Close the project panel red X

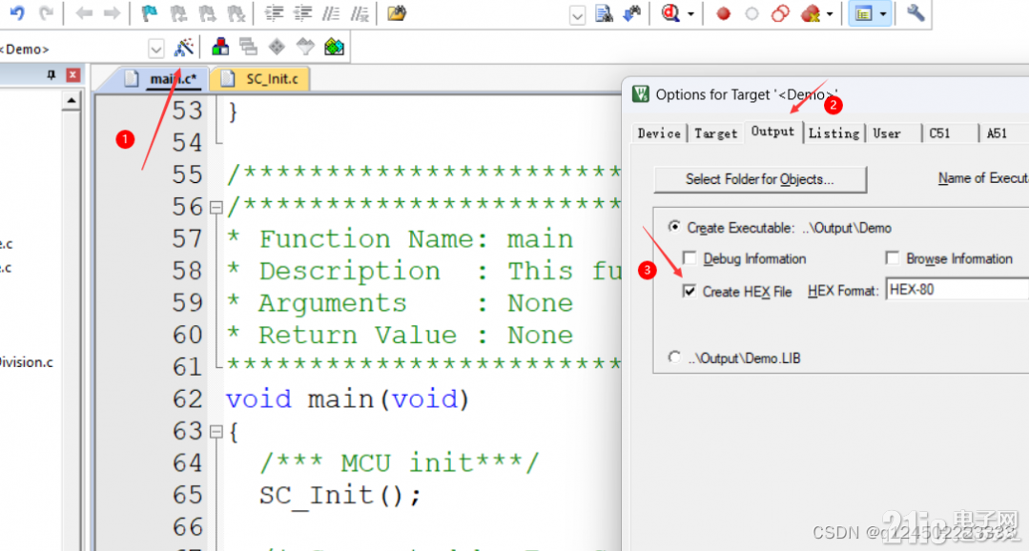click(x=73, y=75)
